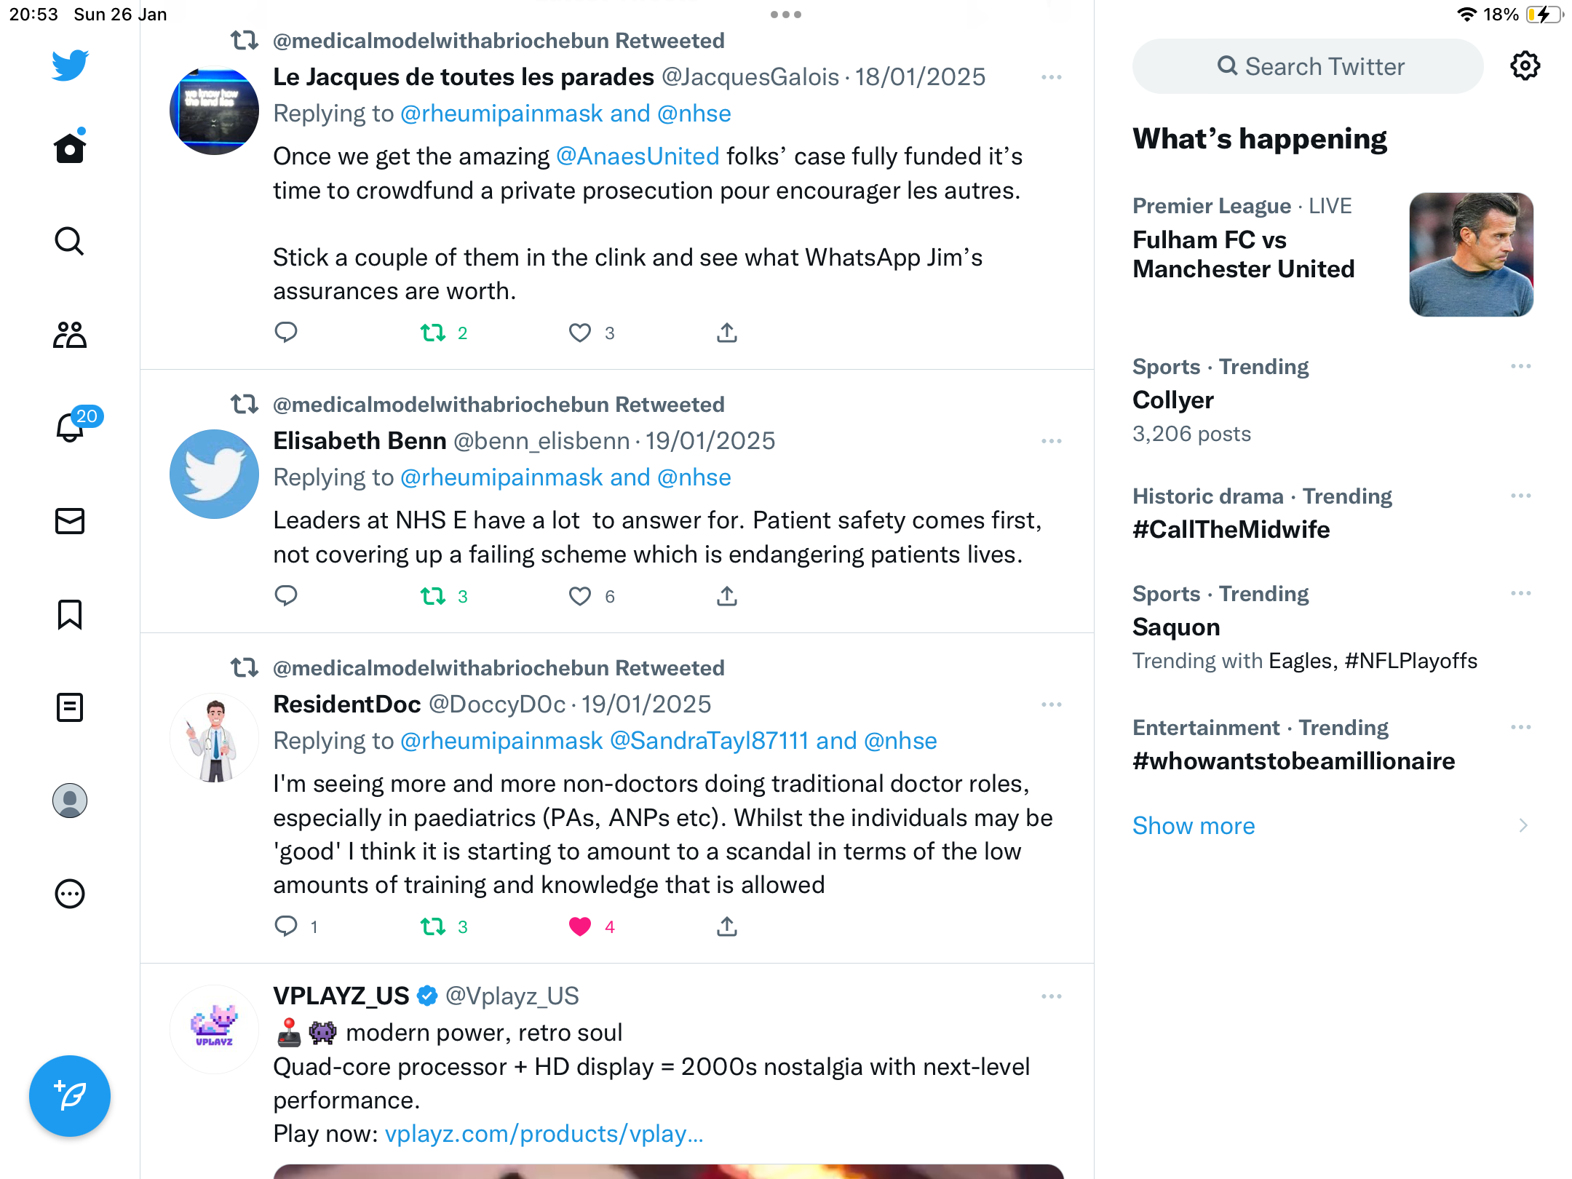Open the #CallTheMidwife trending topic
The width and height of the screenshot is (1572, 1179).
pyautogui.click(x=1231, y=529)
